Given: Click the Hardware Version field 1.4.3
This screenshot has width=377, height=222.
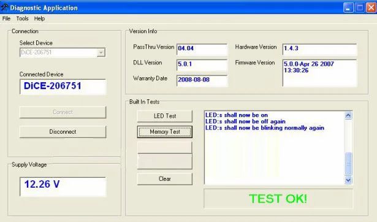Looking at the screenshot, I should 319,49.
